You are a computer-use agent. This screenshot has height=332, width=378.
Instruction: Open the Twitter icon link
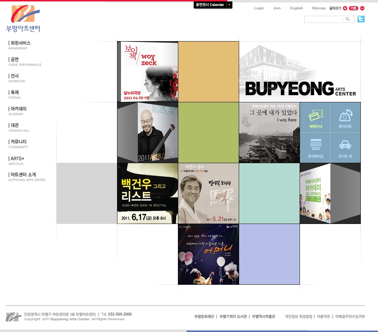click(361, 19)
